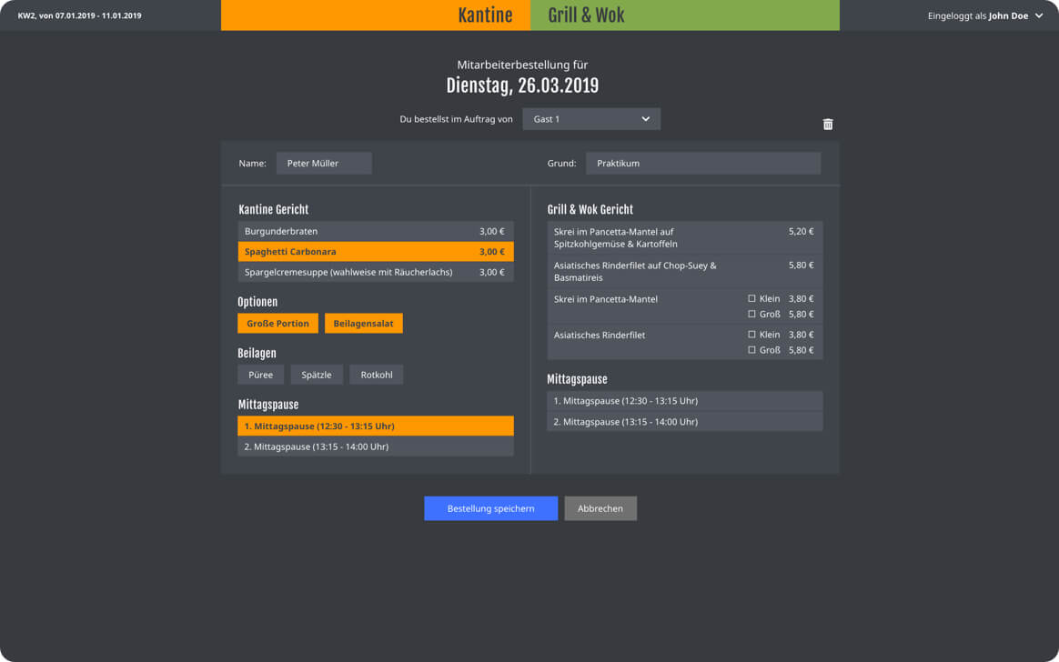The width and height of the screenshot is (1059, 662).
Task: Check Groß for Asiatisches Rinderfilet
Action: pos(751,350)
